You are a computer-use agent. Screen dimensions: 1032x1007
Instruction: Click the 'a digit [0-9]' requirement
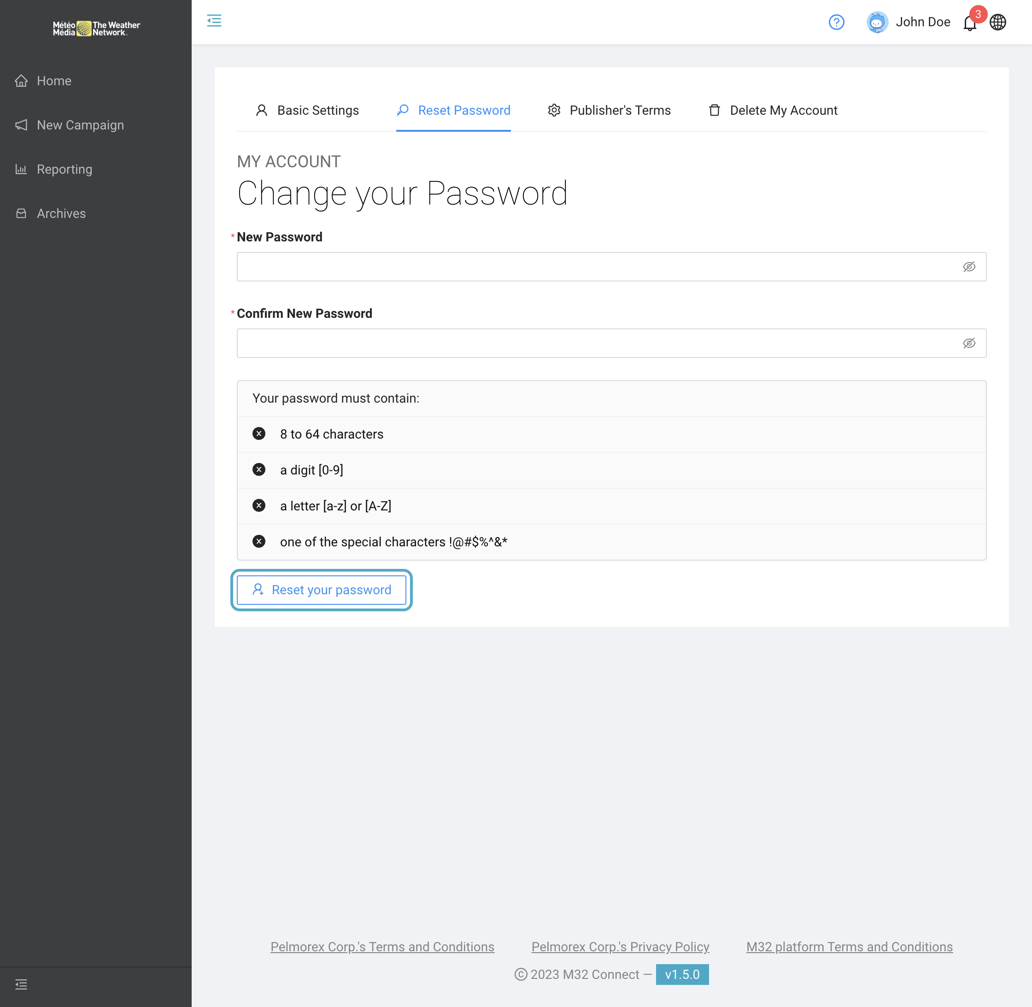(611, 470)
